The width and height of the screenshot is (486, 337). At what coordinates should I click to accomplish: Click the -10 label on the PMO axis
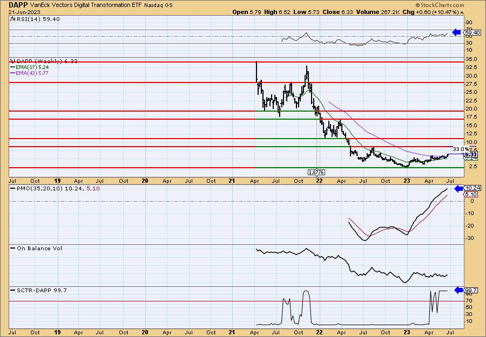pos(470,213)
